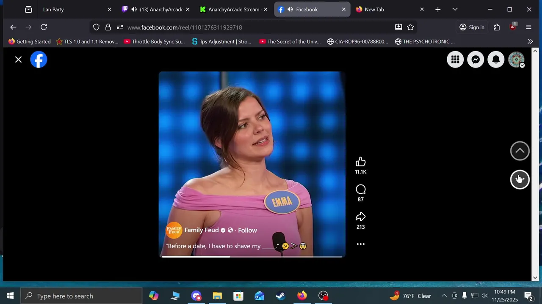This screenshot has width=542, height=304.
Task: Go to next reel with down chevron
Action: pos(520,179)
